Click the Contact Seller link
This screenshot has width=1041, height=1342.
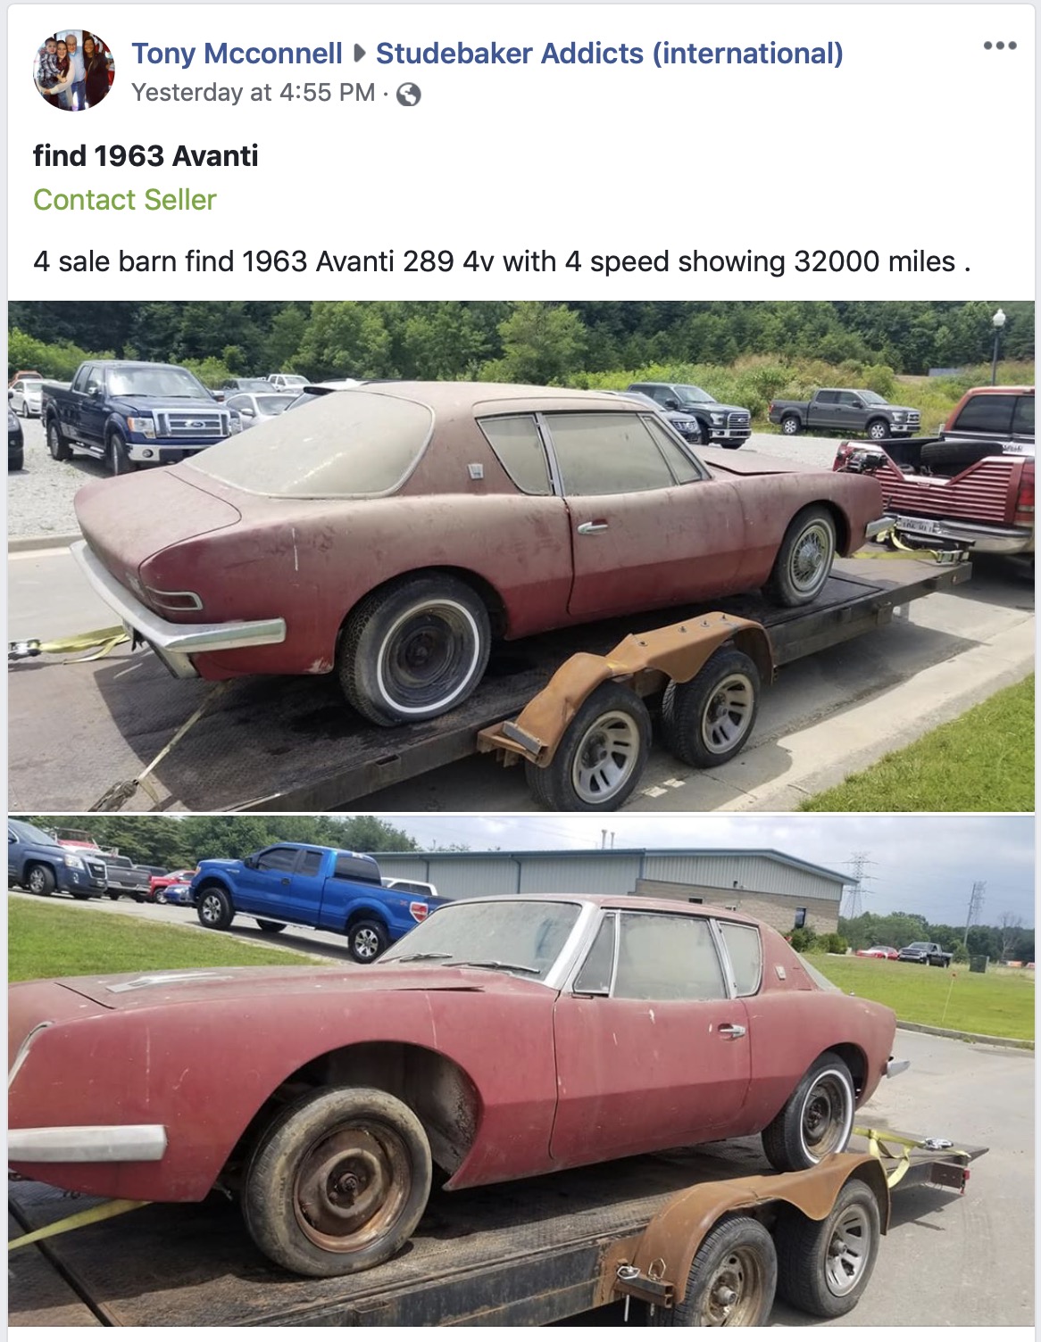[x=125, y=200]
